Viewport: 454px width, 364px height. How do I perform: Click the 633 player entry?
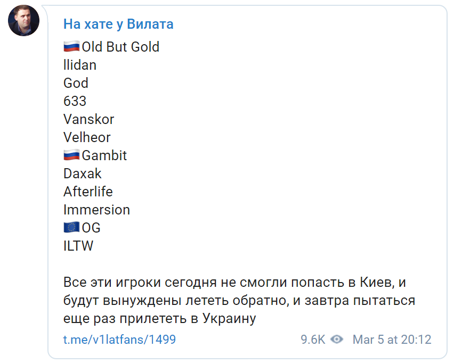pos(75,101)
